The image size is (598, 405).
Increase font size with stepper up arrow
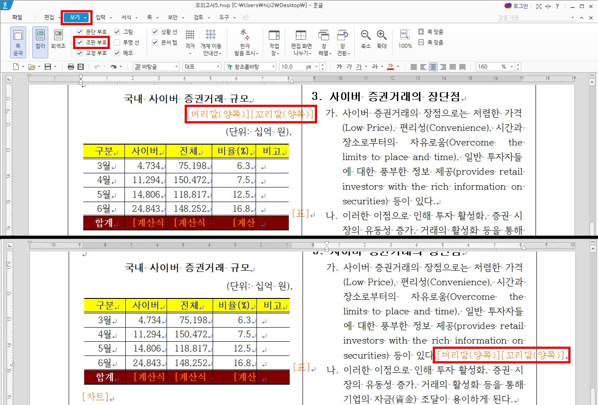[322, 65]
